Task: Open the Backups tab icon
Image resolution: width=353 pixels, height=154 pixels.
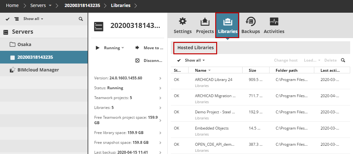Action: pyautogui.click(x=250, y=26)
